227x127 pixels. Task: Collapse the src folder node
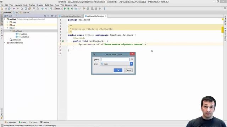click(7, 28)
